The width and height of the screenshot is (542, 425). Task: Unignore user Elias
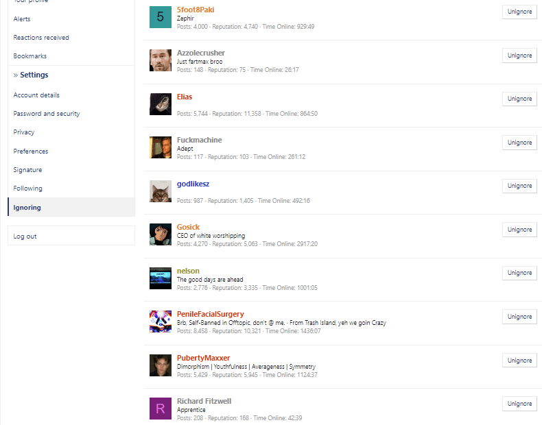(519, 99)
